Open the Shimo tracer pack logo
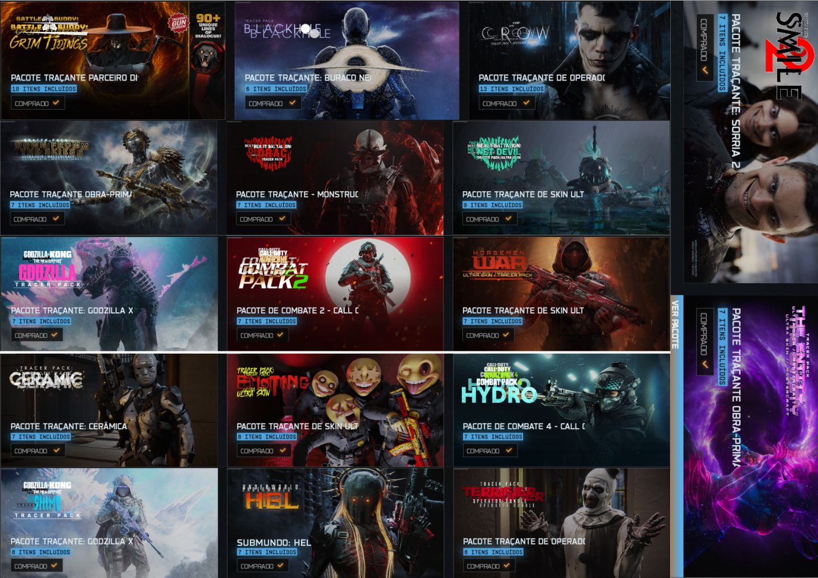Viewport: 818px width, 578px height. [x=48, y=500]
